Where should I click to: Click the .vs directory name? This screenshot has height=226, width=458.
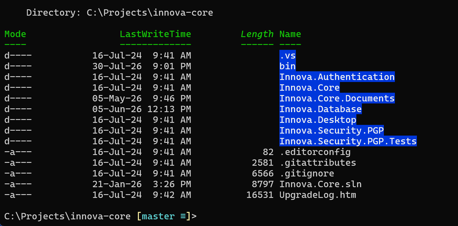287,55
